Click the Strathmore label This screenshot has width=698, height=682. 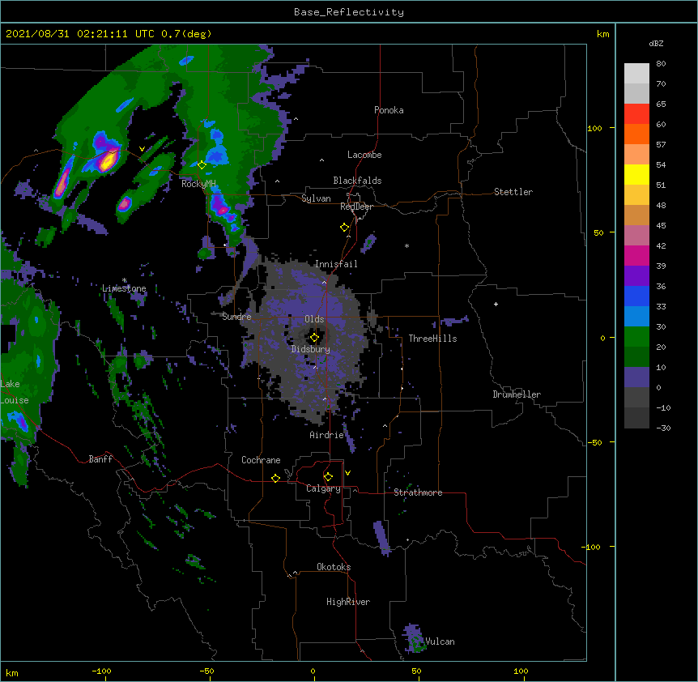[418, 492]
